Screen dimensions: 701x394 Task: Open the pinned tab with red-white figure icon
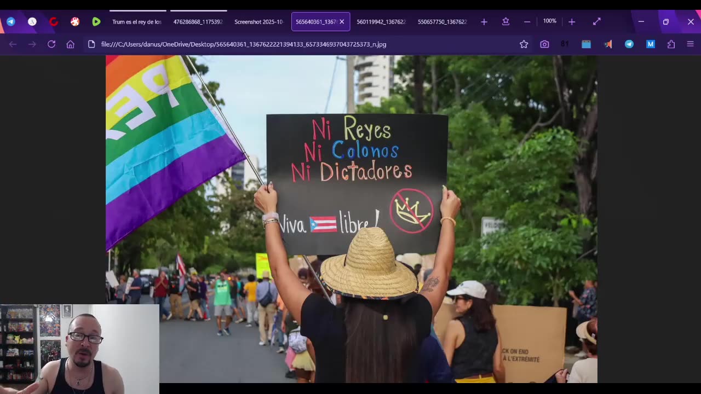click(75, 22)
